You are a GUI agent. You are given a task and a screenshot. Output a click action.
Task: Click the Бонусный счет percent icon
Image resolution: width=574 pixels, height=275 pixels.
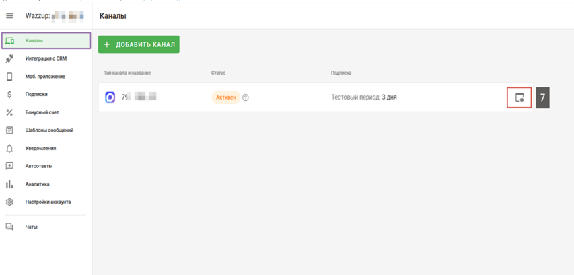click(x=9, y=112)
